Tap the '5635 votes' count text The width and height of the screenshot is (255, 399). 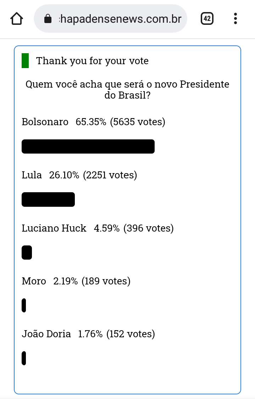pos(138,122)
